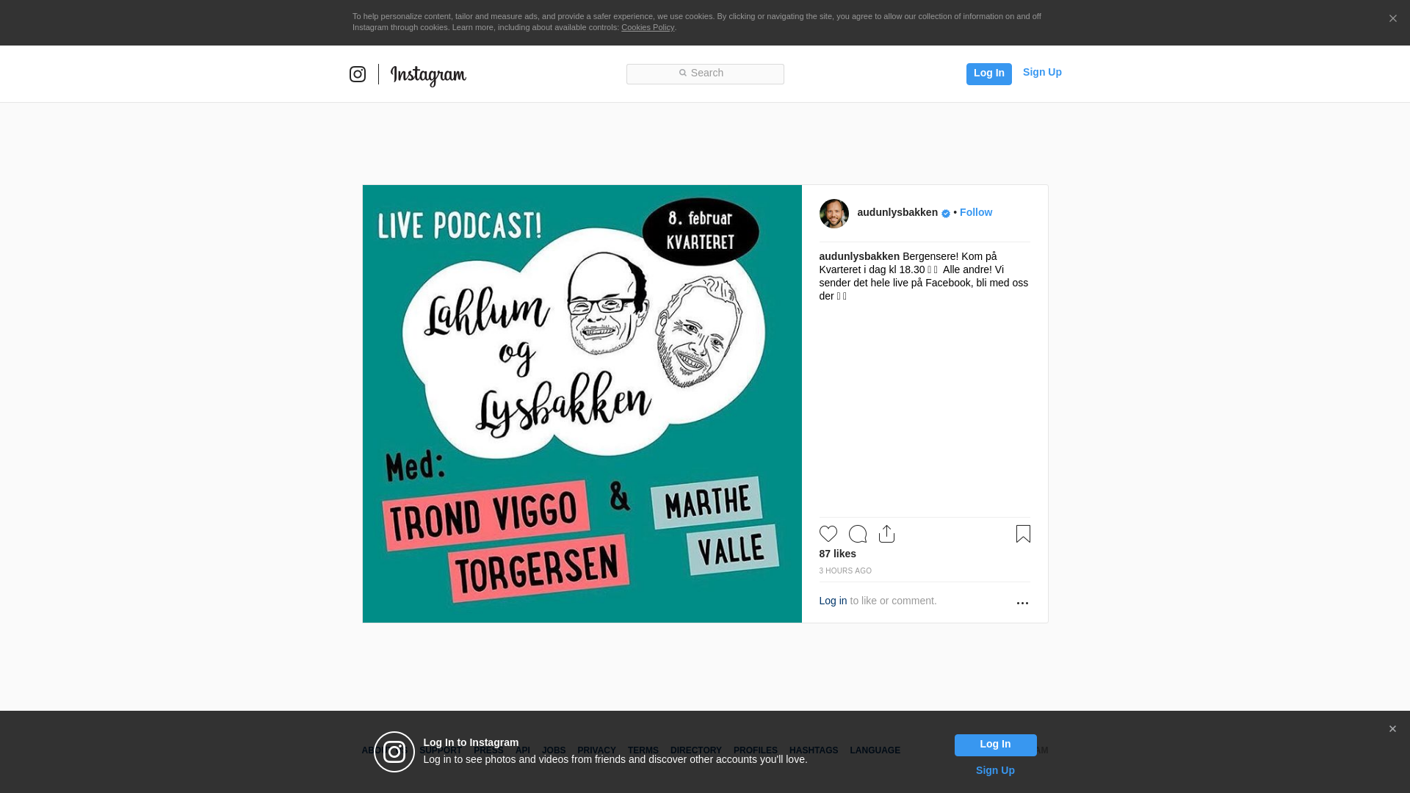
Task: Click the comment bubble icon
Action: coord(857,534)
